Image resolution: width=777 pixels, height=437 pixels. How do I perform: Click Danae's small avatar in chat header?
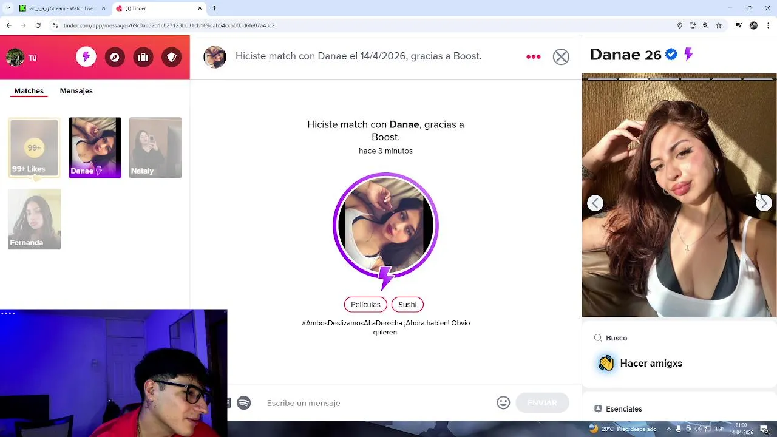214,56
